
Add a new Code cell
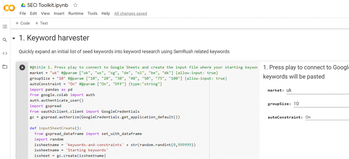(23, 23)
